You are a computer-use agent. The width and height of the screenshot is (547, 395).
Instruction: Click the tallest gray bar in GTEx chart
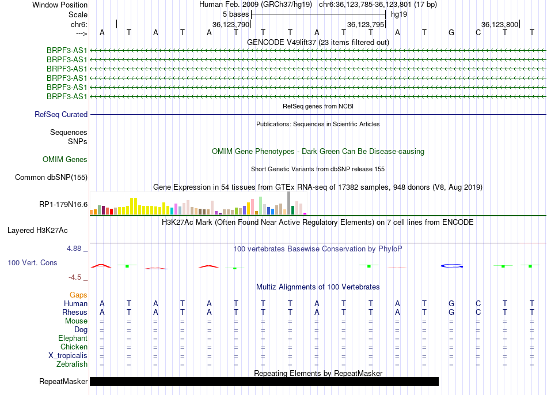pyautogui.click(x=289, y=203)
